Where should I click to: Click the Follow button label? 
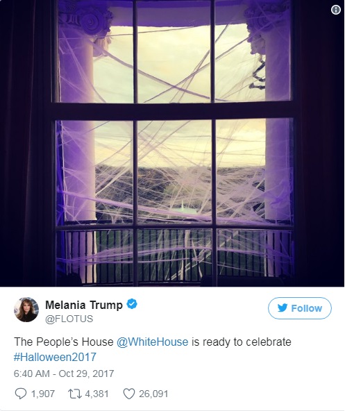pos(306,308)
